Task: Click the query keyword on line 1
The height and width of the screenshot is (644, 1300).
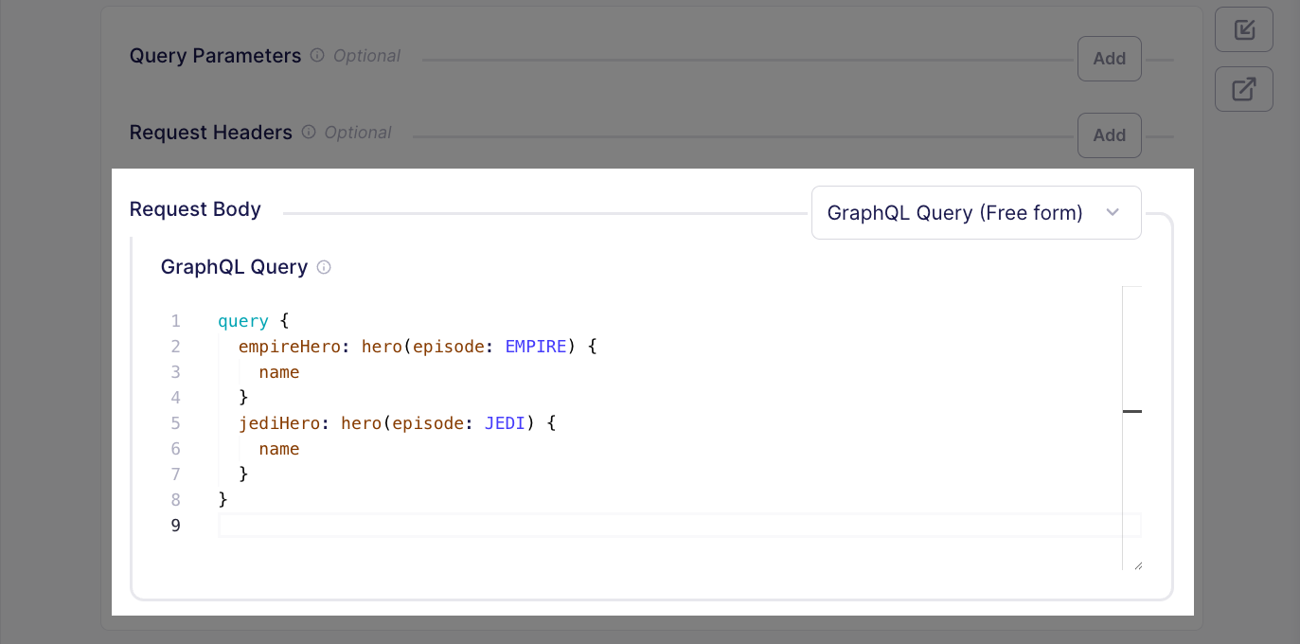Action: pos(242,320)
